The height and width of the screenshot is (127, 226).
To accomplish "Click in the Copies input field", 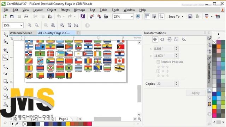I will pyautogui.click(x=165, y=84).
